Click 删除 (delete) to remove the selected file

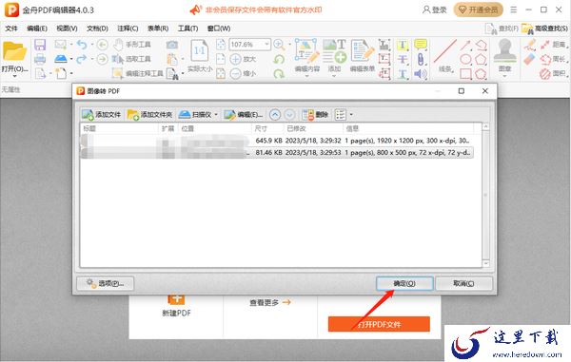coord(315,114)
